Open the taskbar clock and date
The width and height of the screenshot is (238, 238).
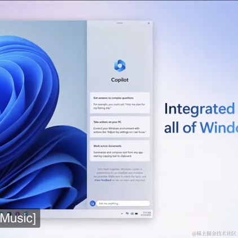tap(146, 214)
